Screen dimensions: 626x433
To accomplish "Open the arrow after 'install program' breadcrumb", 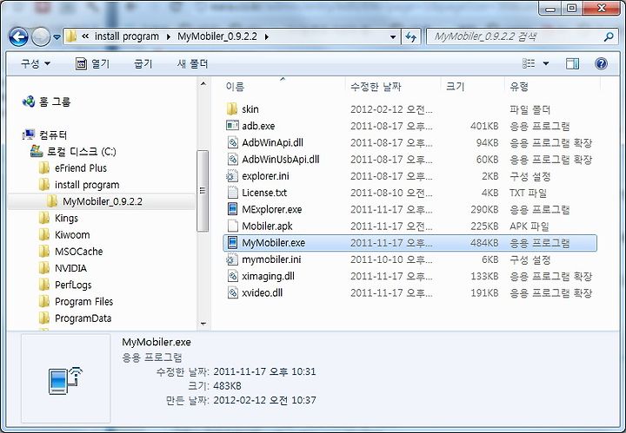I will click(x=168, y=37).
